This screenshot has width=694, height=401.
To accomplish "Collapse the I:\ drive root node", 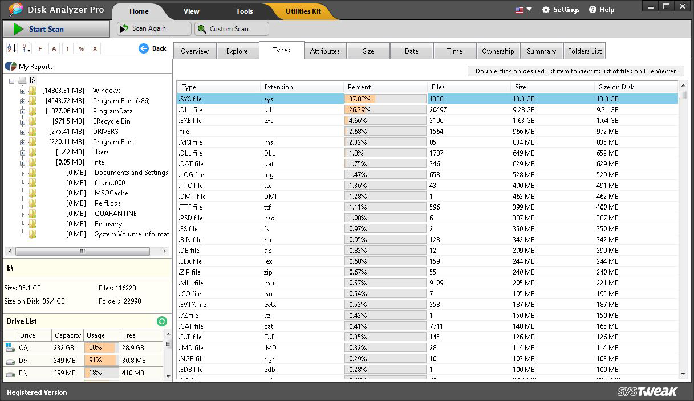I will coord(13,80).
